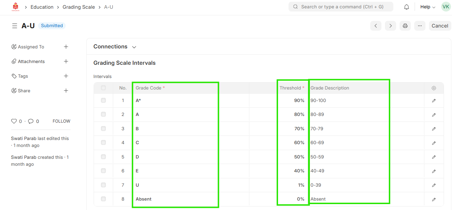This screenshot has height=210, width=452.
Task: Click the notification bell icon
Action: [406, 7]
